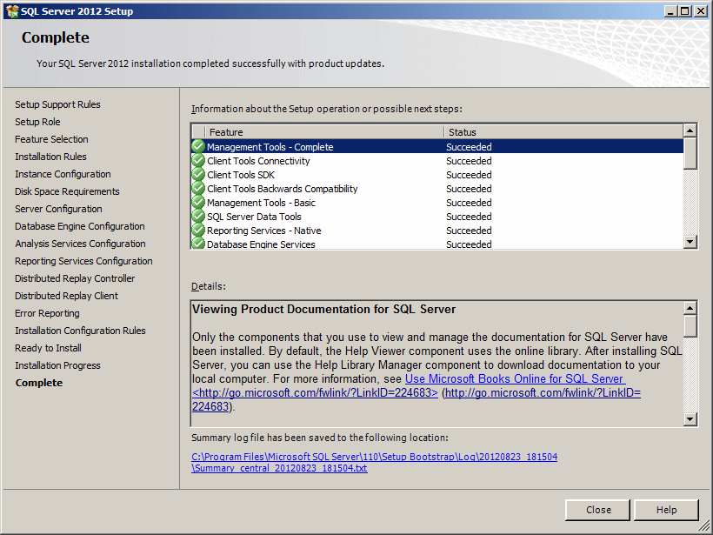Image resolution: width=713 pixels, height=535 pixels.
Task: Click the Close button
Action: [x=598, y=510]
